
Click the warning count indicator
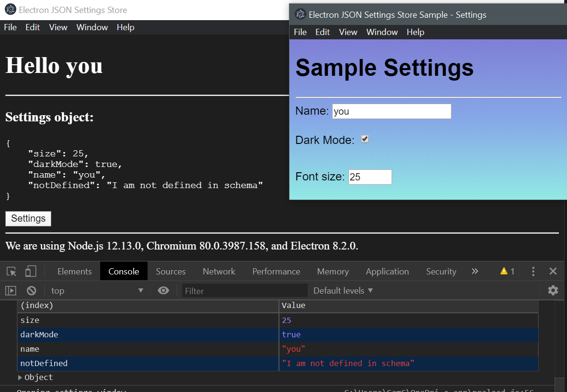click(x=508, y=272)
